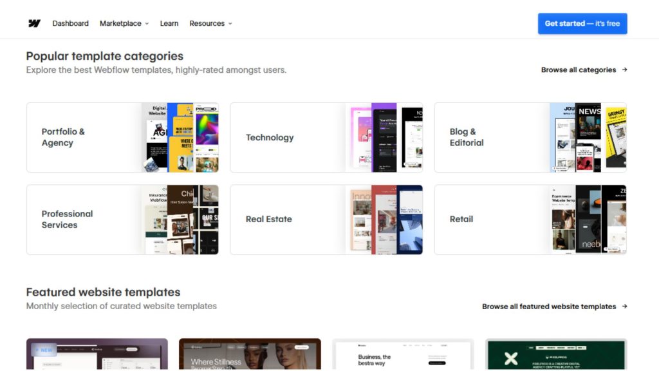Image resolution: width=659 pixels, height=371 pixels.
Task: Open the Technology category card
Action: point(326,138)
